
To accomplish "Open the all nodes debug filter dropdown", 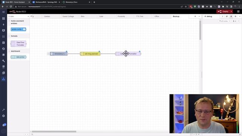I will click(224, 21).
